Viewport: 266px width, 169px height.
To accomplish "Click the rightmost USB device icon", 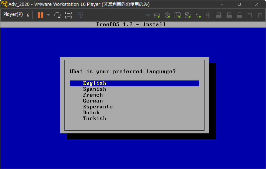I will [239, 15].
